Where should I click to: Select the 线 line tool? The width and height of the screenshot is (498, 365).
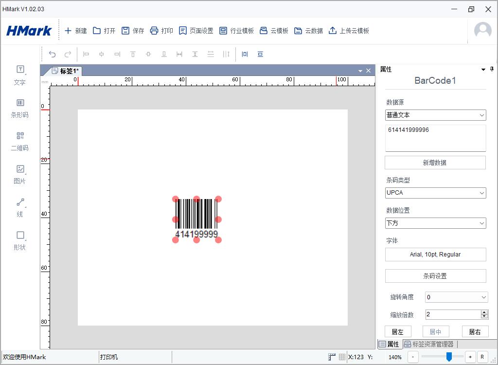19,208
